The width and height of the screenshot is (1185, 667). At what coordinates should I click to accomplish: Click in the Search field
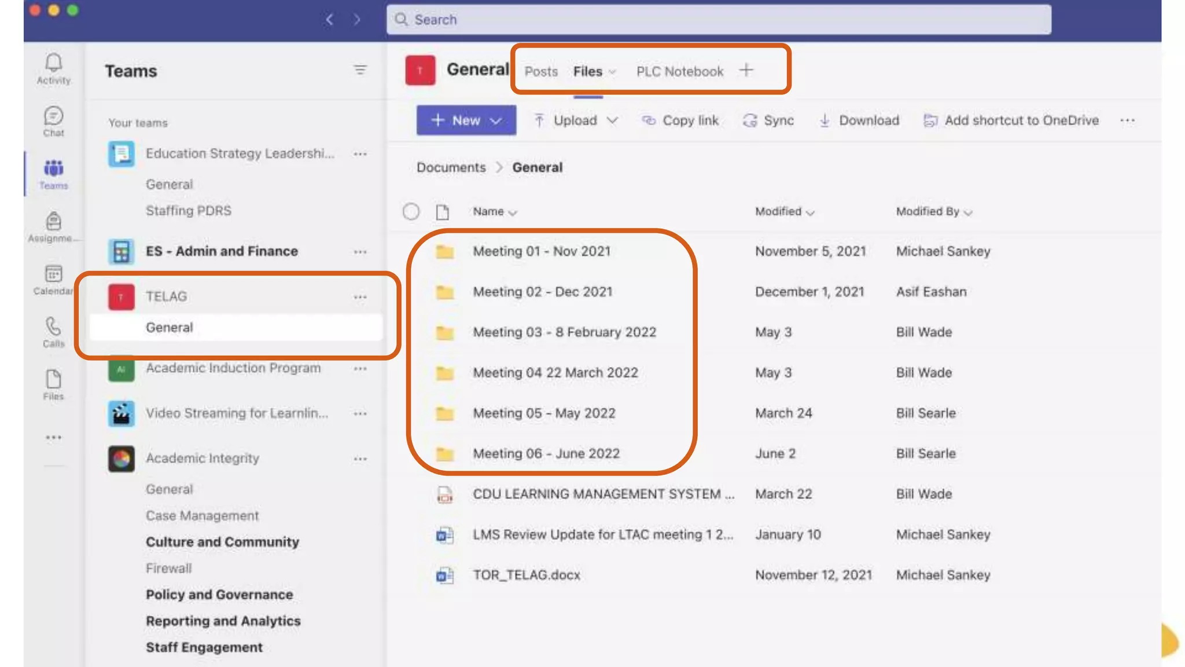pos(717,20)
